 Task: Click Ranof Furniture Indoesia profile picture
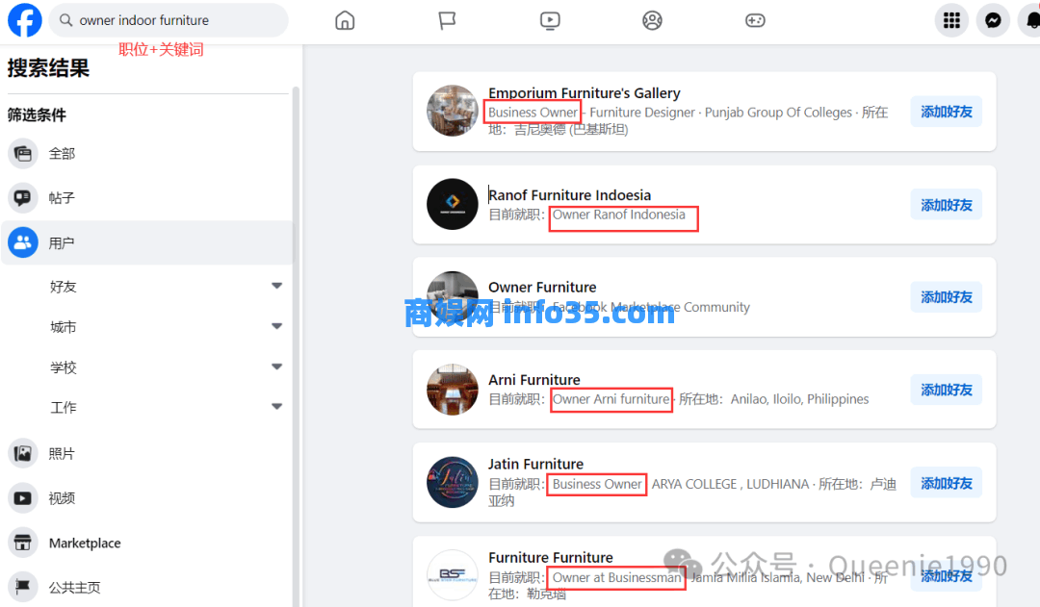tap(453, 204)
